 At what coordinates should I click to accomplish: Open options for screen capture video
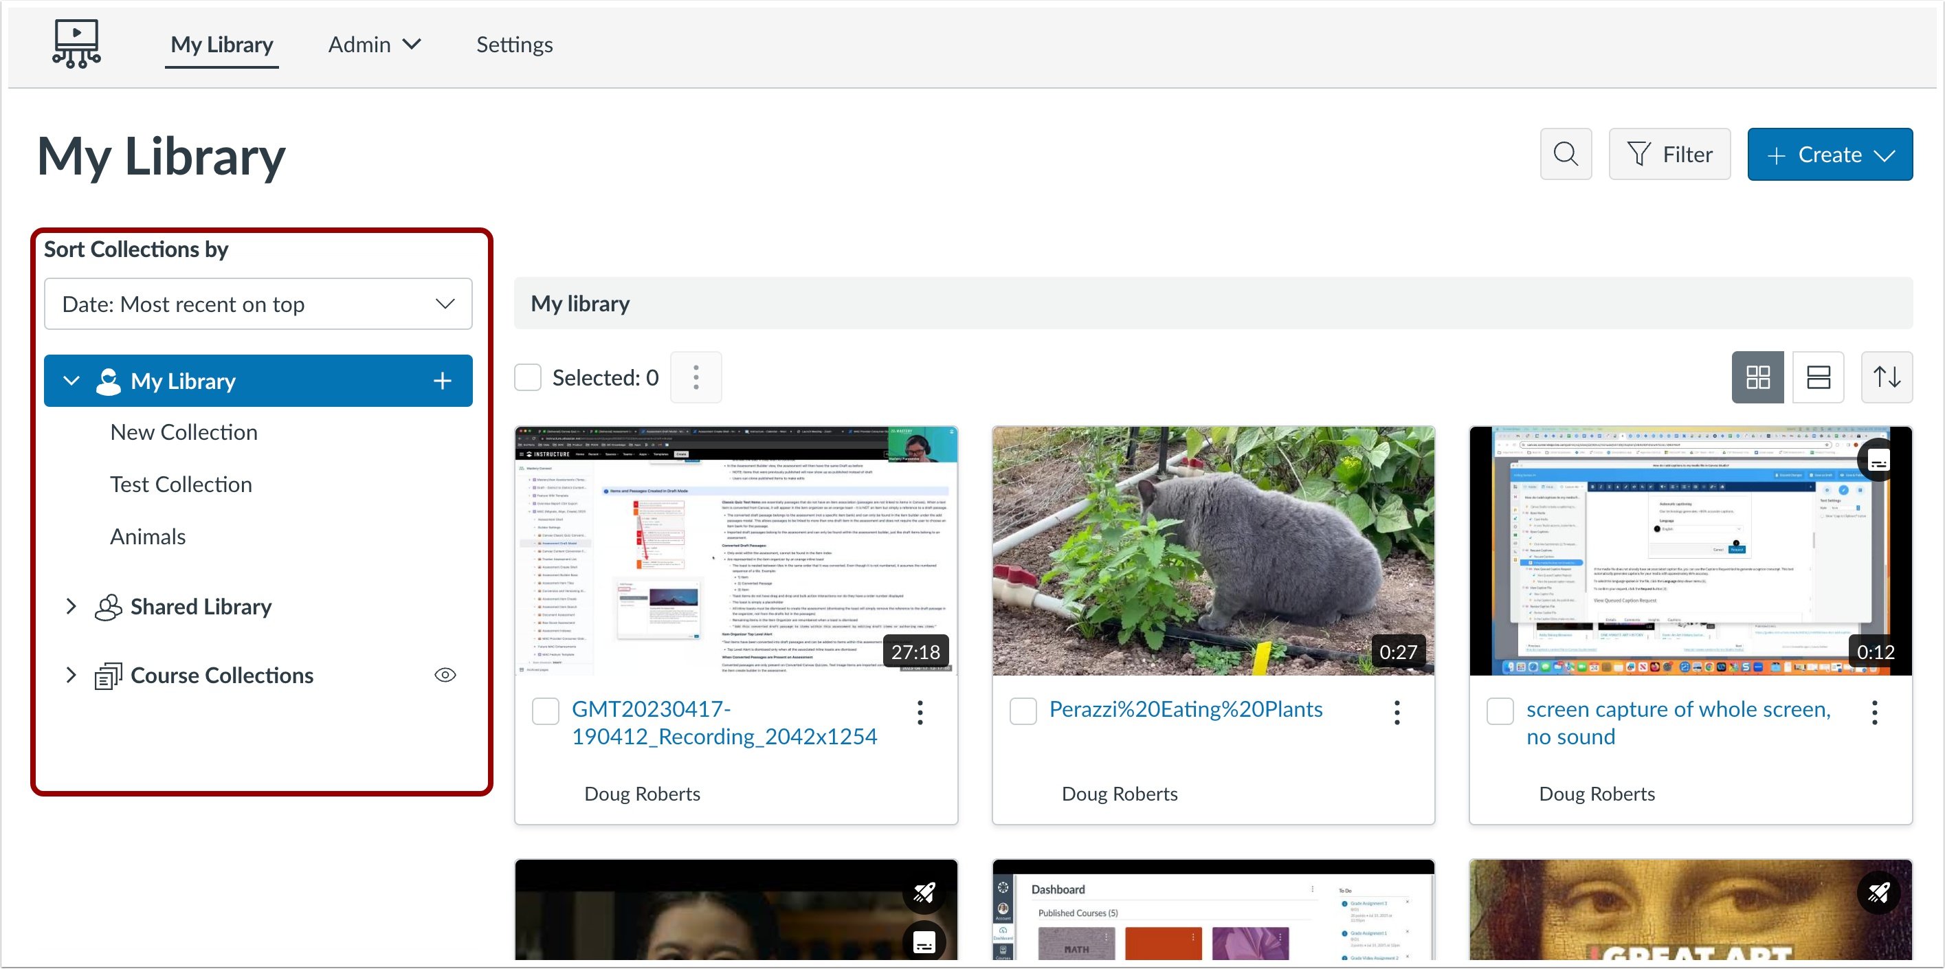tap(1874, 711)
